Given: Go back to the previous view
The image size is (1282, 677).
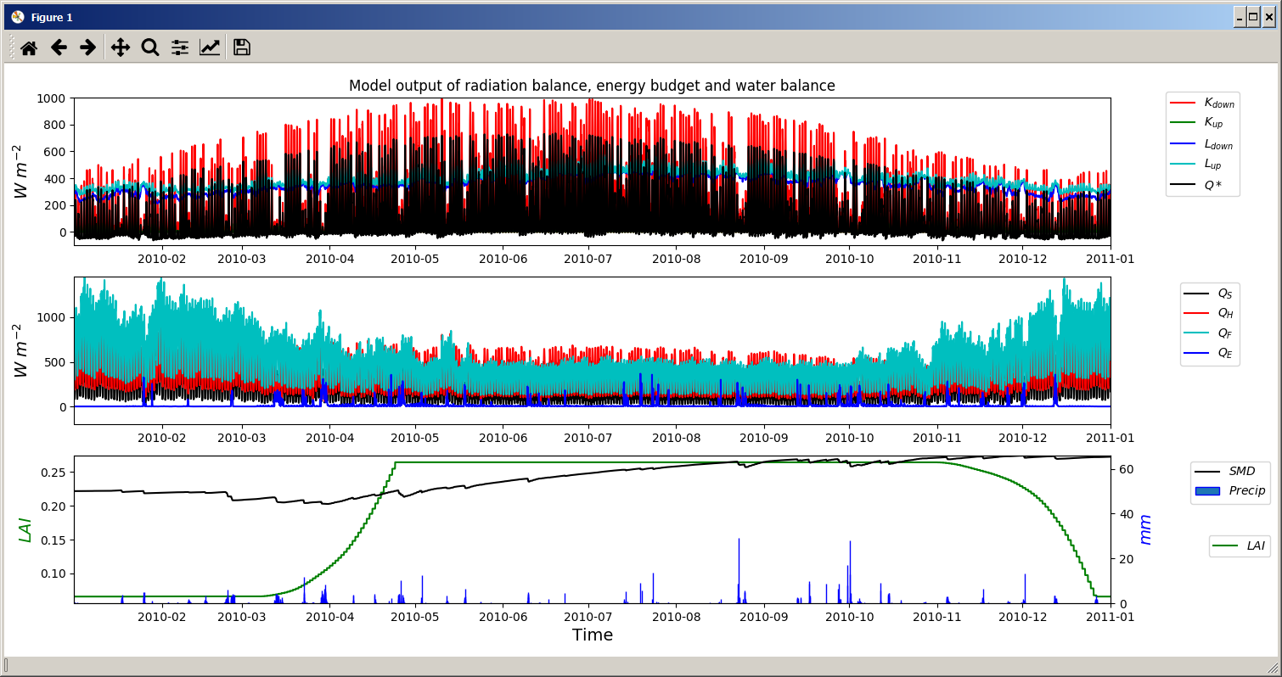Looking at the screenshot, I should pyautogui.click(x=59, y=48).
